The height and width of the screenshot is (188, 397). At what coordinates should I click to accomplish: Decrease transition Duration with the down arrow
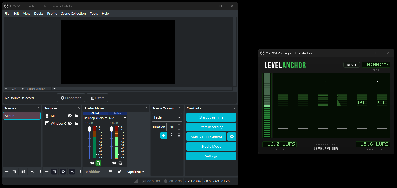(179, 129)
